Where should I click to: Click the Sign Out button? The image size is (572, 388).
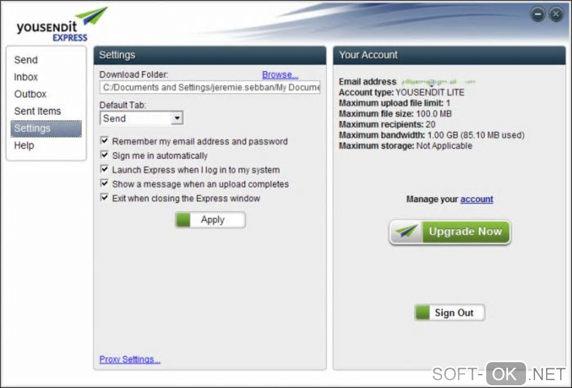[450, 313]
